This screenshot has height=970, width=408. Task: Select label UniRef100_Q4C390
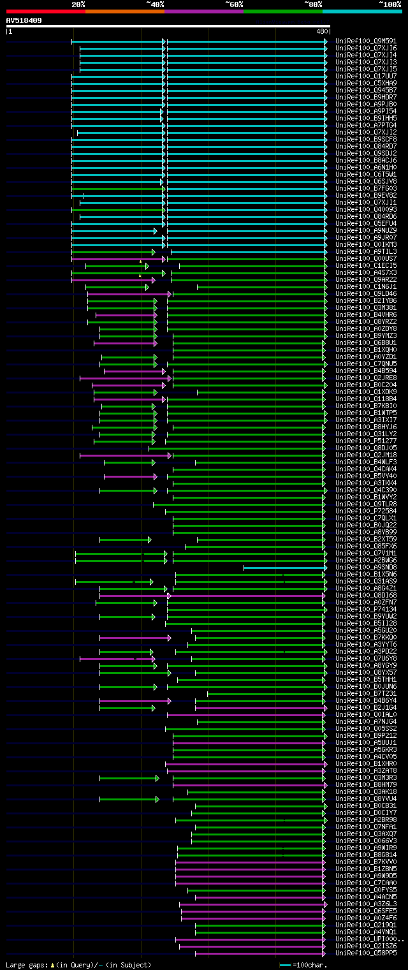366,490
